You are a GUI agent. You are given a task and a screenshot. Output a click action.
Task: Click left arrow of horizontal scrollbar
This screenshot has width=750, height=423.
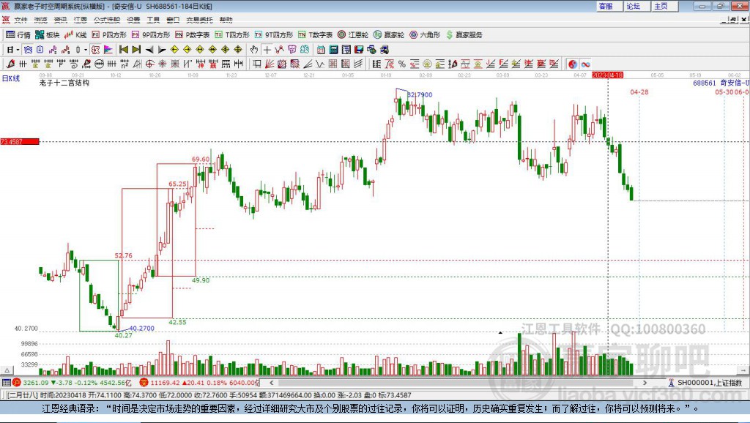coord(272,382)
